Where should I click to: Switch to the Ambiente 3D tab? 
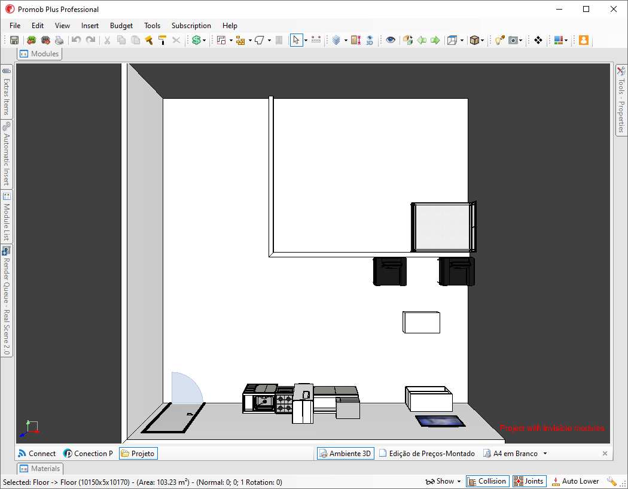(x=346, y=453)
